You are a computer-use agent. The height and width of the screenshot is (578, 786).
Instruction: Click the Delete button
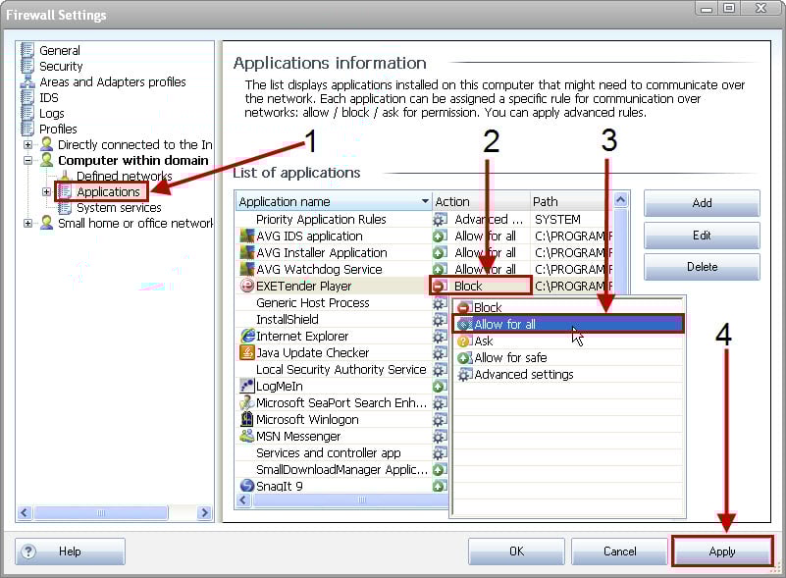click(702, 267)
